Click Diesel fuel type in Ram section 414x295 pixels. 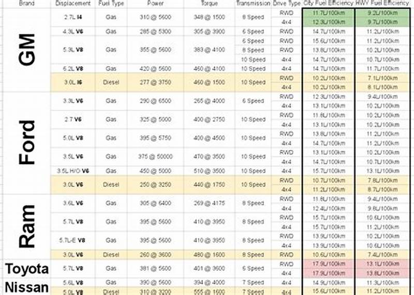[x=111, y=255]
